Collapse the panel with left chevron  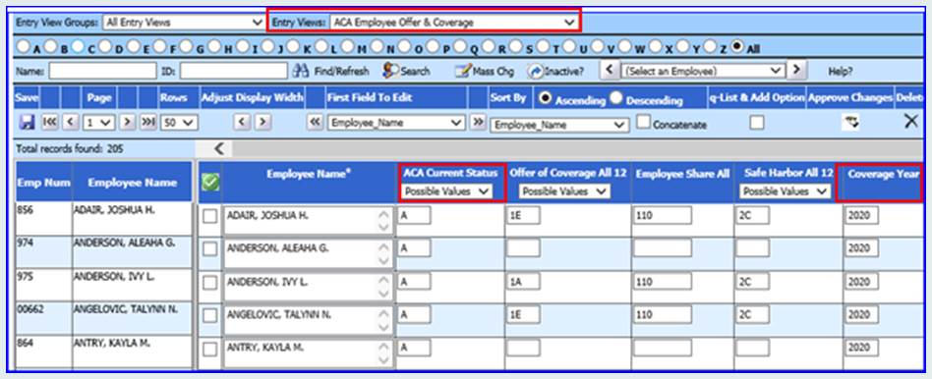[x=218, y=148]
